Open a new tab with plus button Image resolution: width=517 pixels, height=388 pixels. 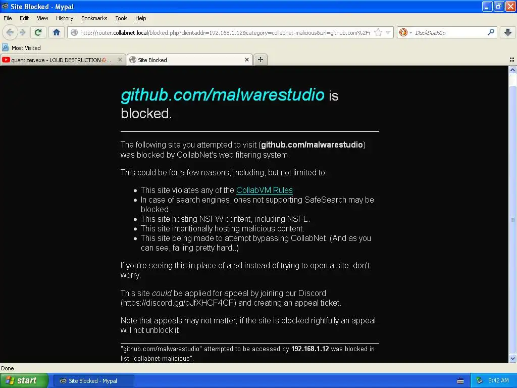pos(261,60)
